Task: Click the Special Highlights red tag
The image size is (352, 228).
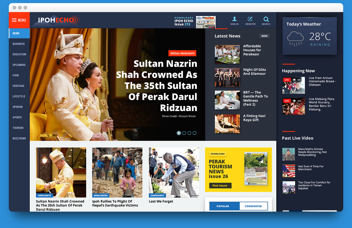Action: click(x=182, y=53)
